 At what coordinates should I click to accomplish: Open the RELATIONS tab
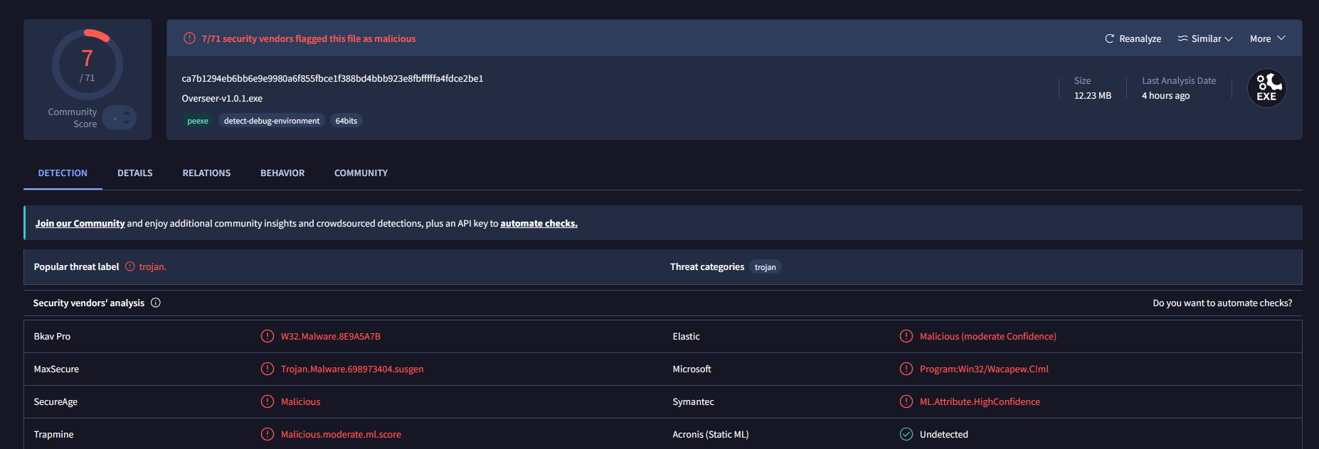(206, 173)
